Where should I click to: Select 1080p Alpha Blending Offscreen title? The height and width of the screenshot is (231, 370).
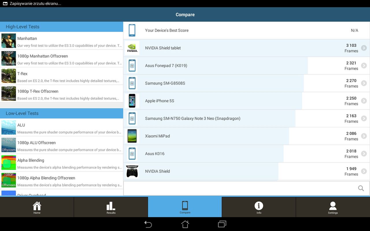tap(46, 178)
